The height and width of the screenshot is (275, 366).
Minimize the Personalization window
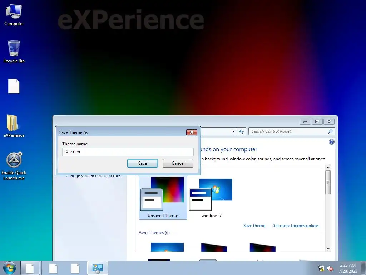click(305, 122)
